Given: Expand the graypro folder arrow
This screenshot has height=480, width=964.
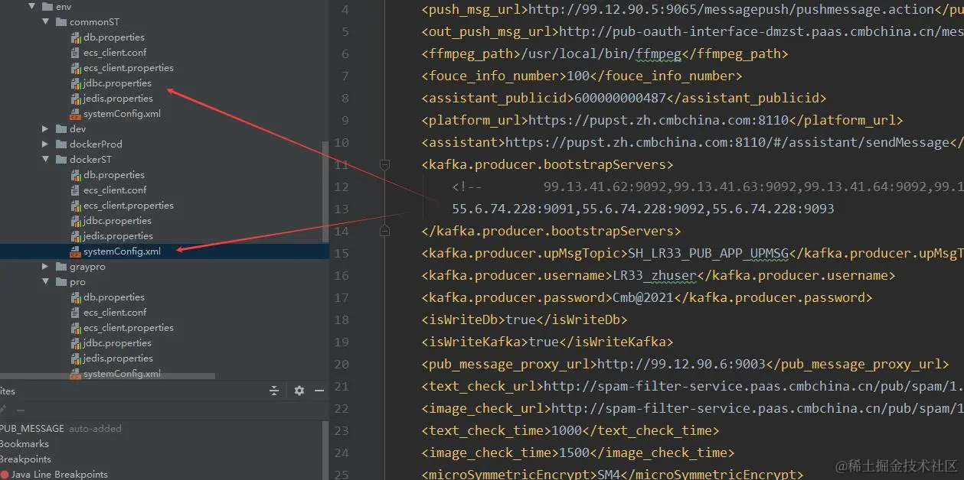Looking at the screenshot, I should [46, 267].
